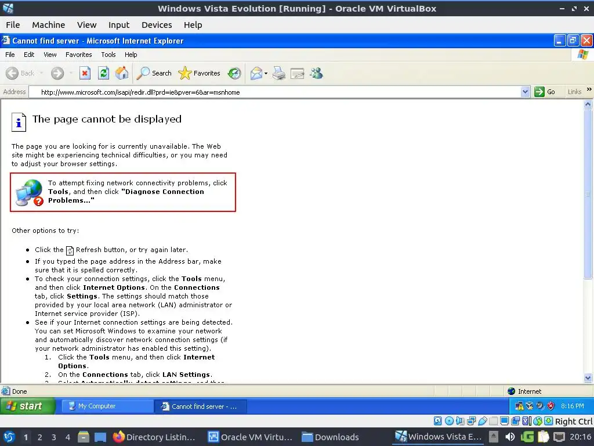The image size is (594, 446).
Task: Click Cannot find server taskbar button
Action: click(x=201, y=406)
